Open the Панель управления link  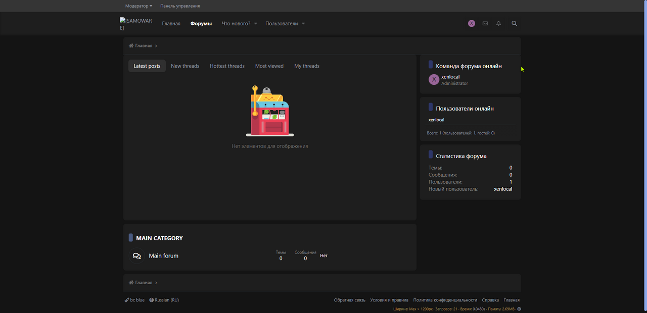(180, 6)
